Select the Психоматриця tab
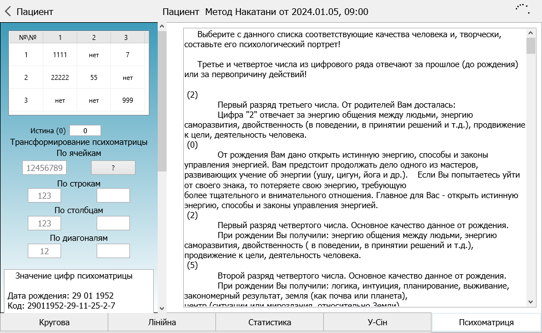This screenshot has width=542, height=333. point(486,322)
